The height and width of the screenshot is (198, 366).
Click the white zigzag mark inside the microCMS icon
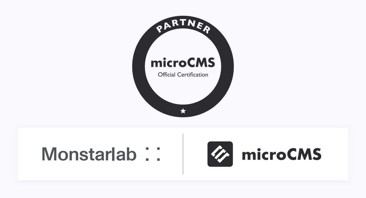[x=220, y=154]
